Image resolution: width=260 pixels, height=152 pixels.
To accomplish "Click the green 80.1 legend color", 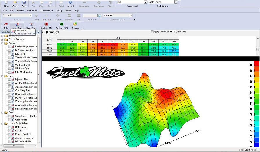I will click(257, 107).
